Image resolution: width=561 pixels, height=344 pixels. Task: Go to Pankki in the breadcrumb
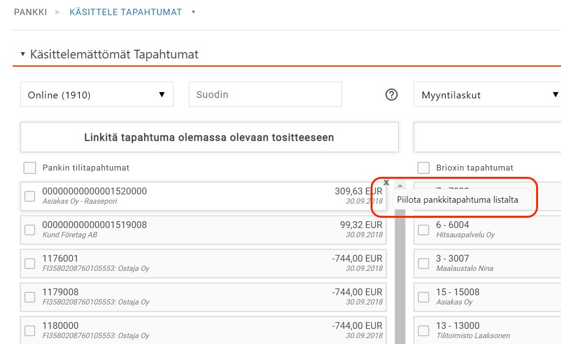click(x=30, y=12)
